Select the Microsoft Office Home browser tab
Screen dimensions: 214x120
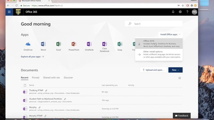34,1
